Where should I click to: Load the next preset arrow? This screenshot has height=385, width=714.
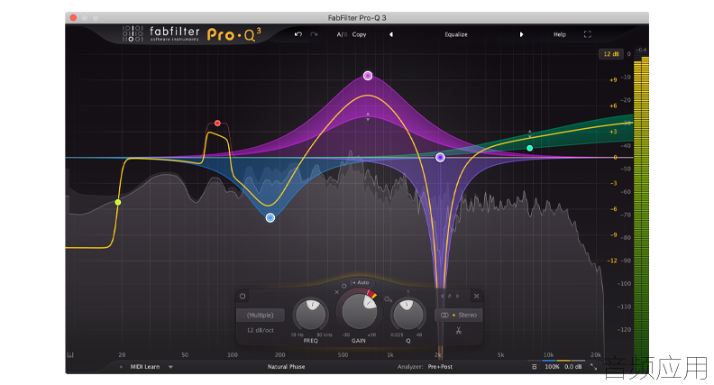point(521,34)
